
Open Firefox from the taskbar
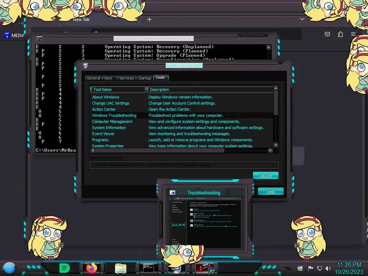pyautogui.click(x=92, y=268)
